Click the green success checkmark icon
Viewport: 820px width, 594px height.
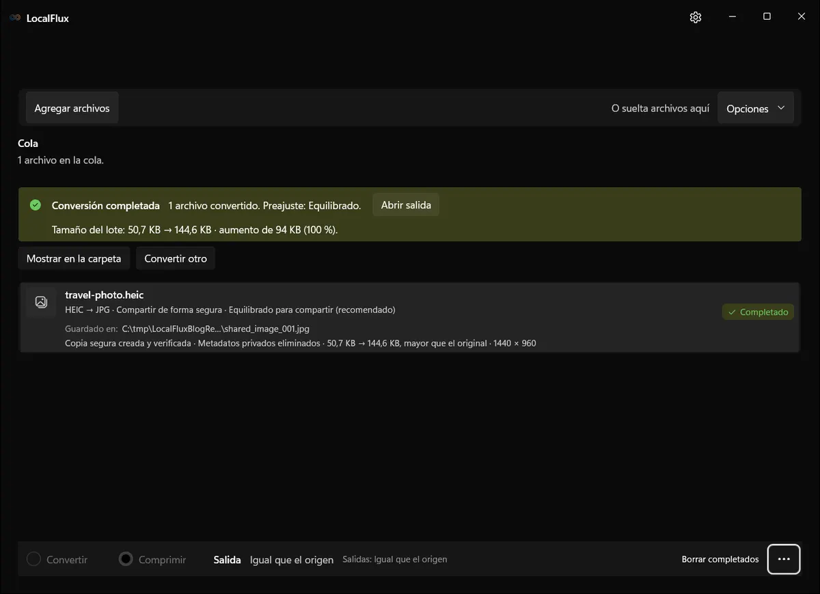(36, 205)
